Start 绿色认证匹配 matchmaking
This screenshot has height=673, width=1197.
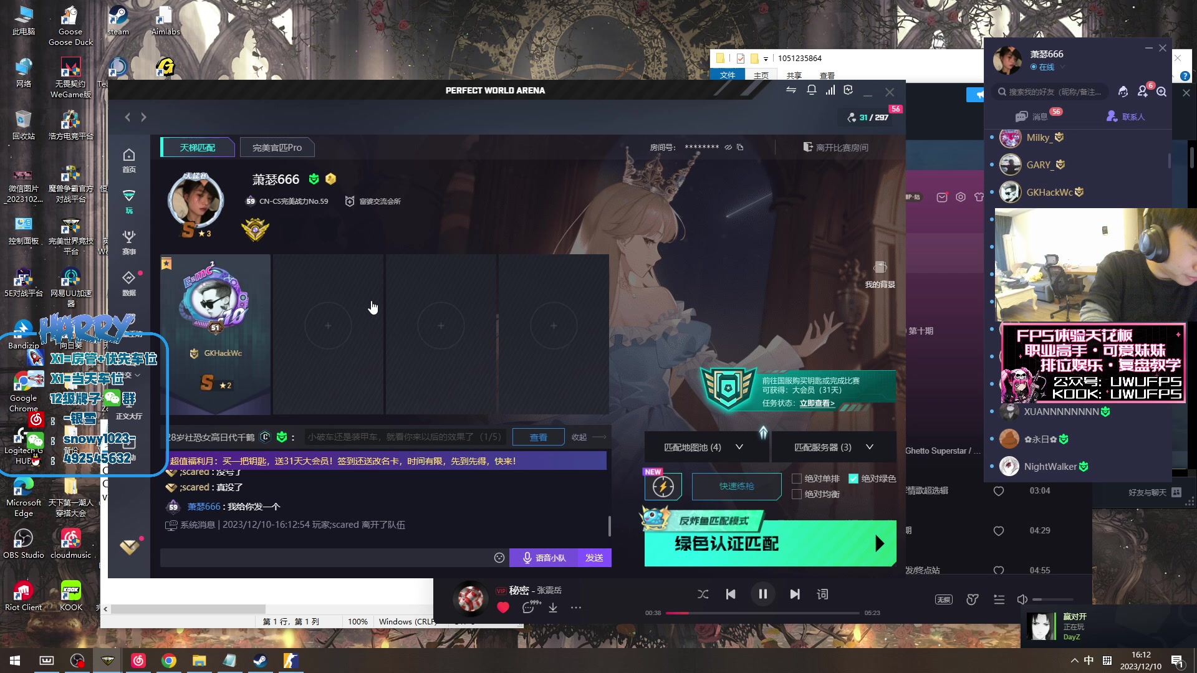(x=771, y=543)
